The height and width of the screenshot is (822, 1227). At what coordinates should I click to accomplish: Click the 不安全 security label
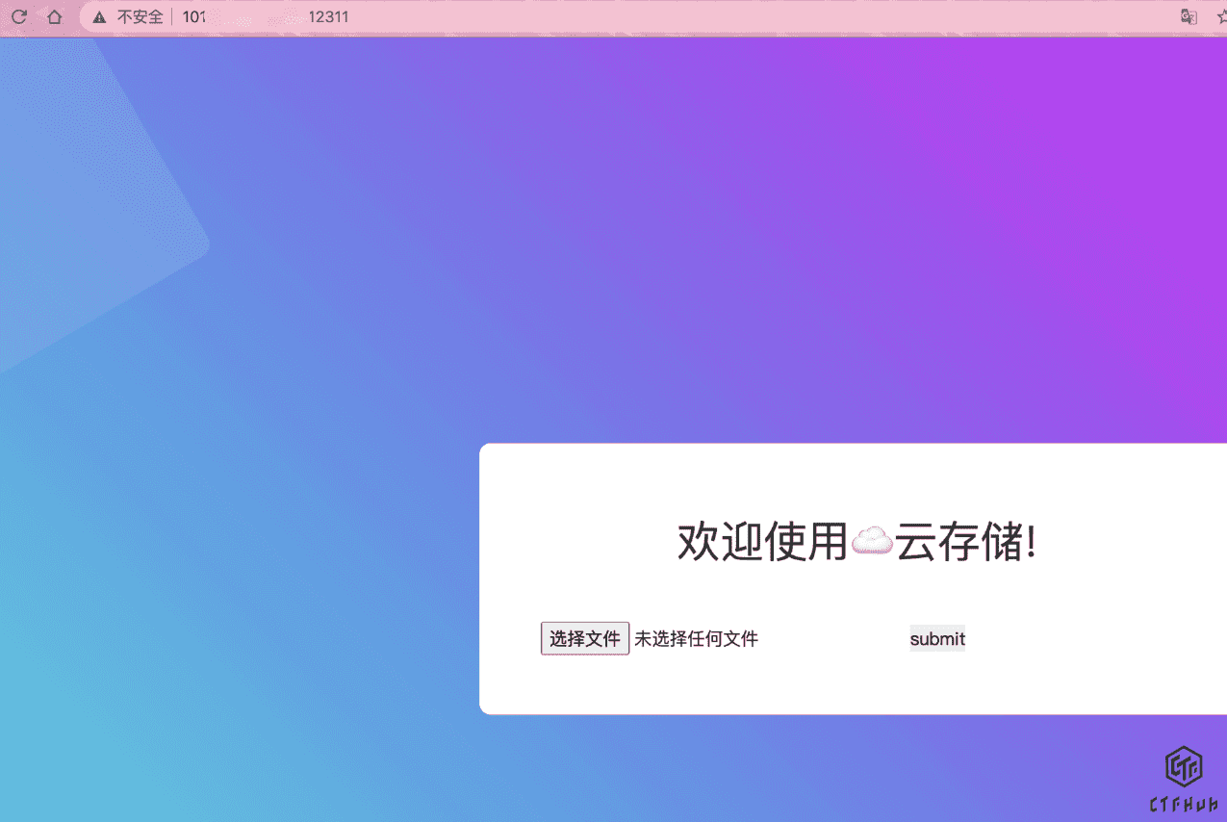[141, 16]
